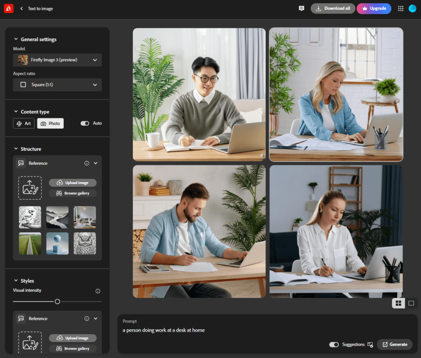Switch to the Photo content type tab

tap(50, 123)
